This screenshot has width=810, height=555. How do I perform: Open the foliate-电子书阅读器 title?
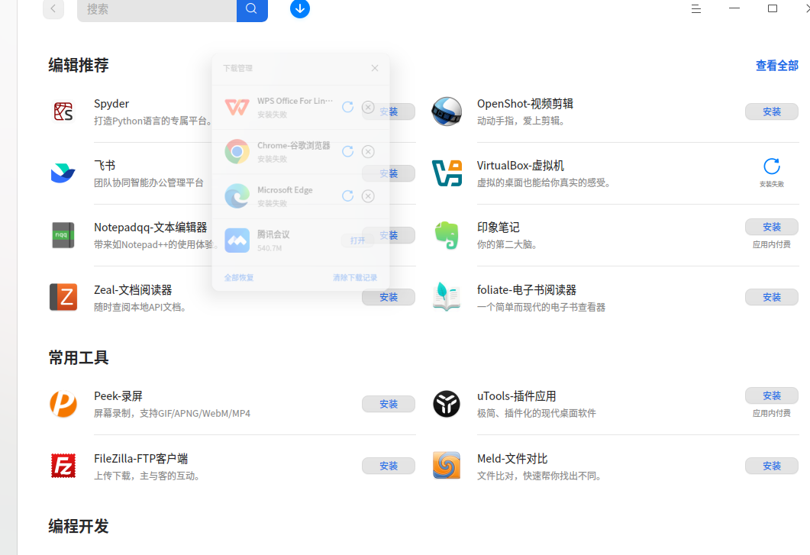pos(527,290)
